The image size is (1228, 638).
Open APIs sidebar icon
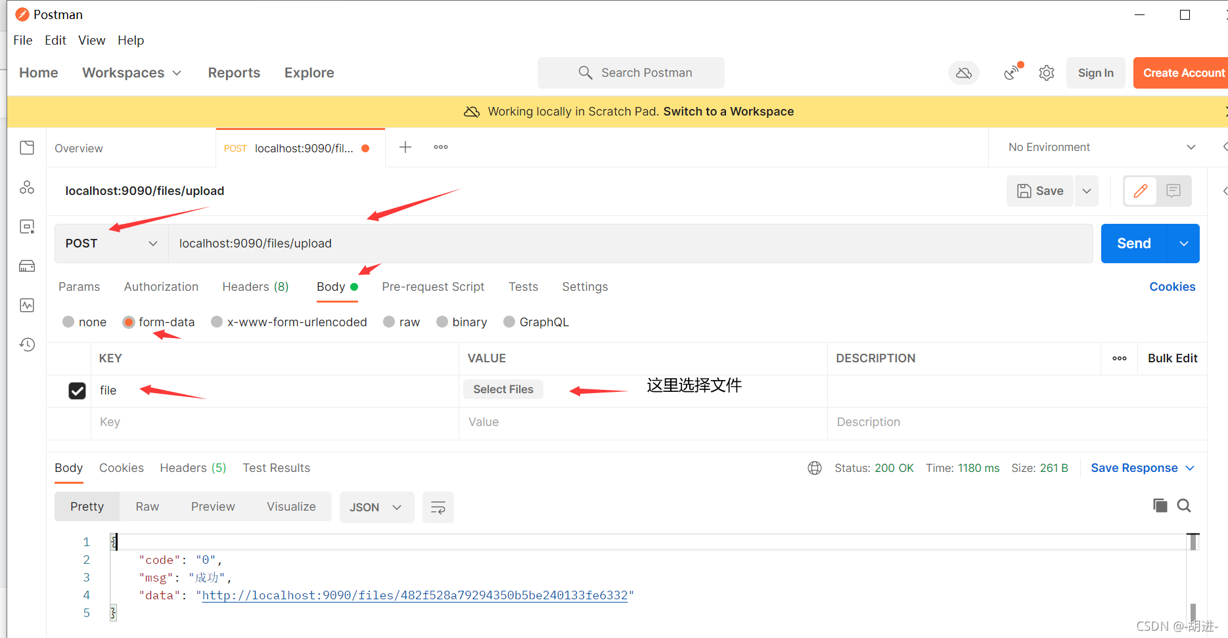27,187
